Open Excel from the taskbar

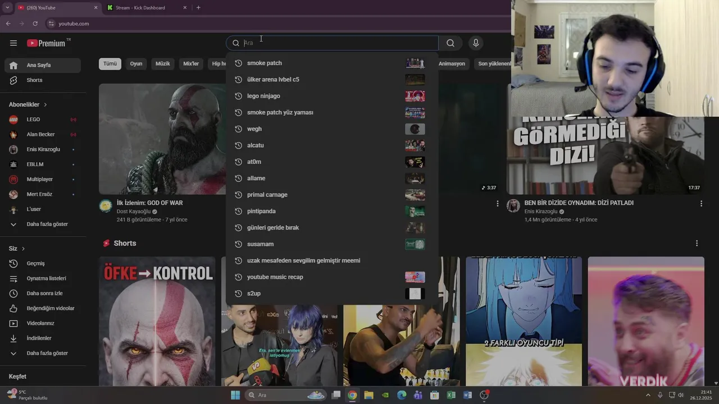click(x=450, y=395)
